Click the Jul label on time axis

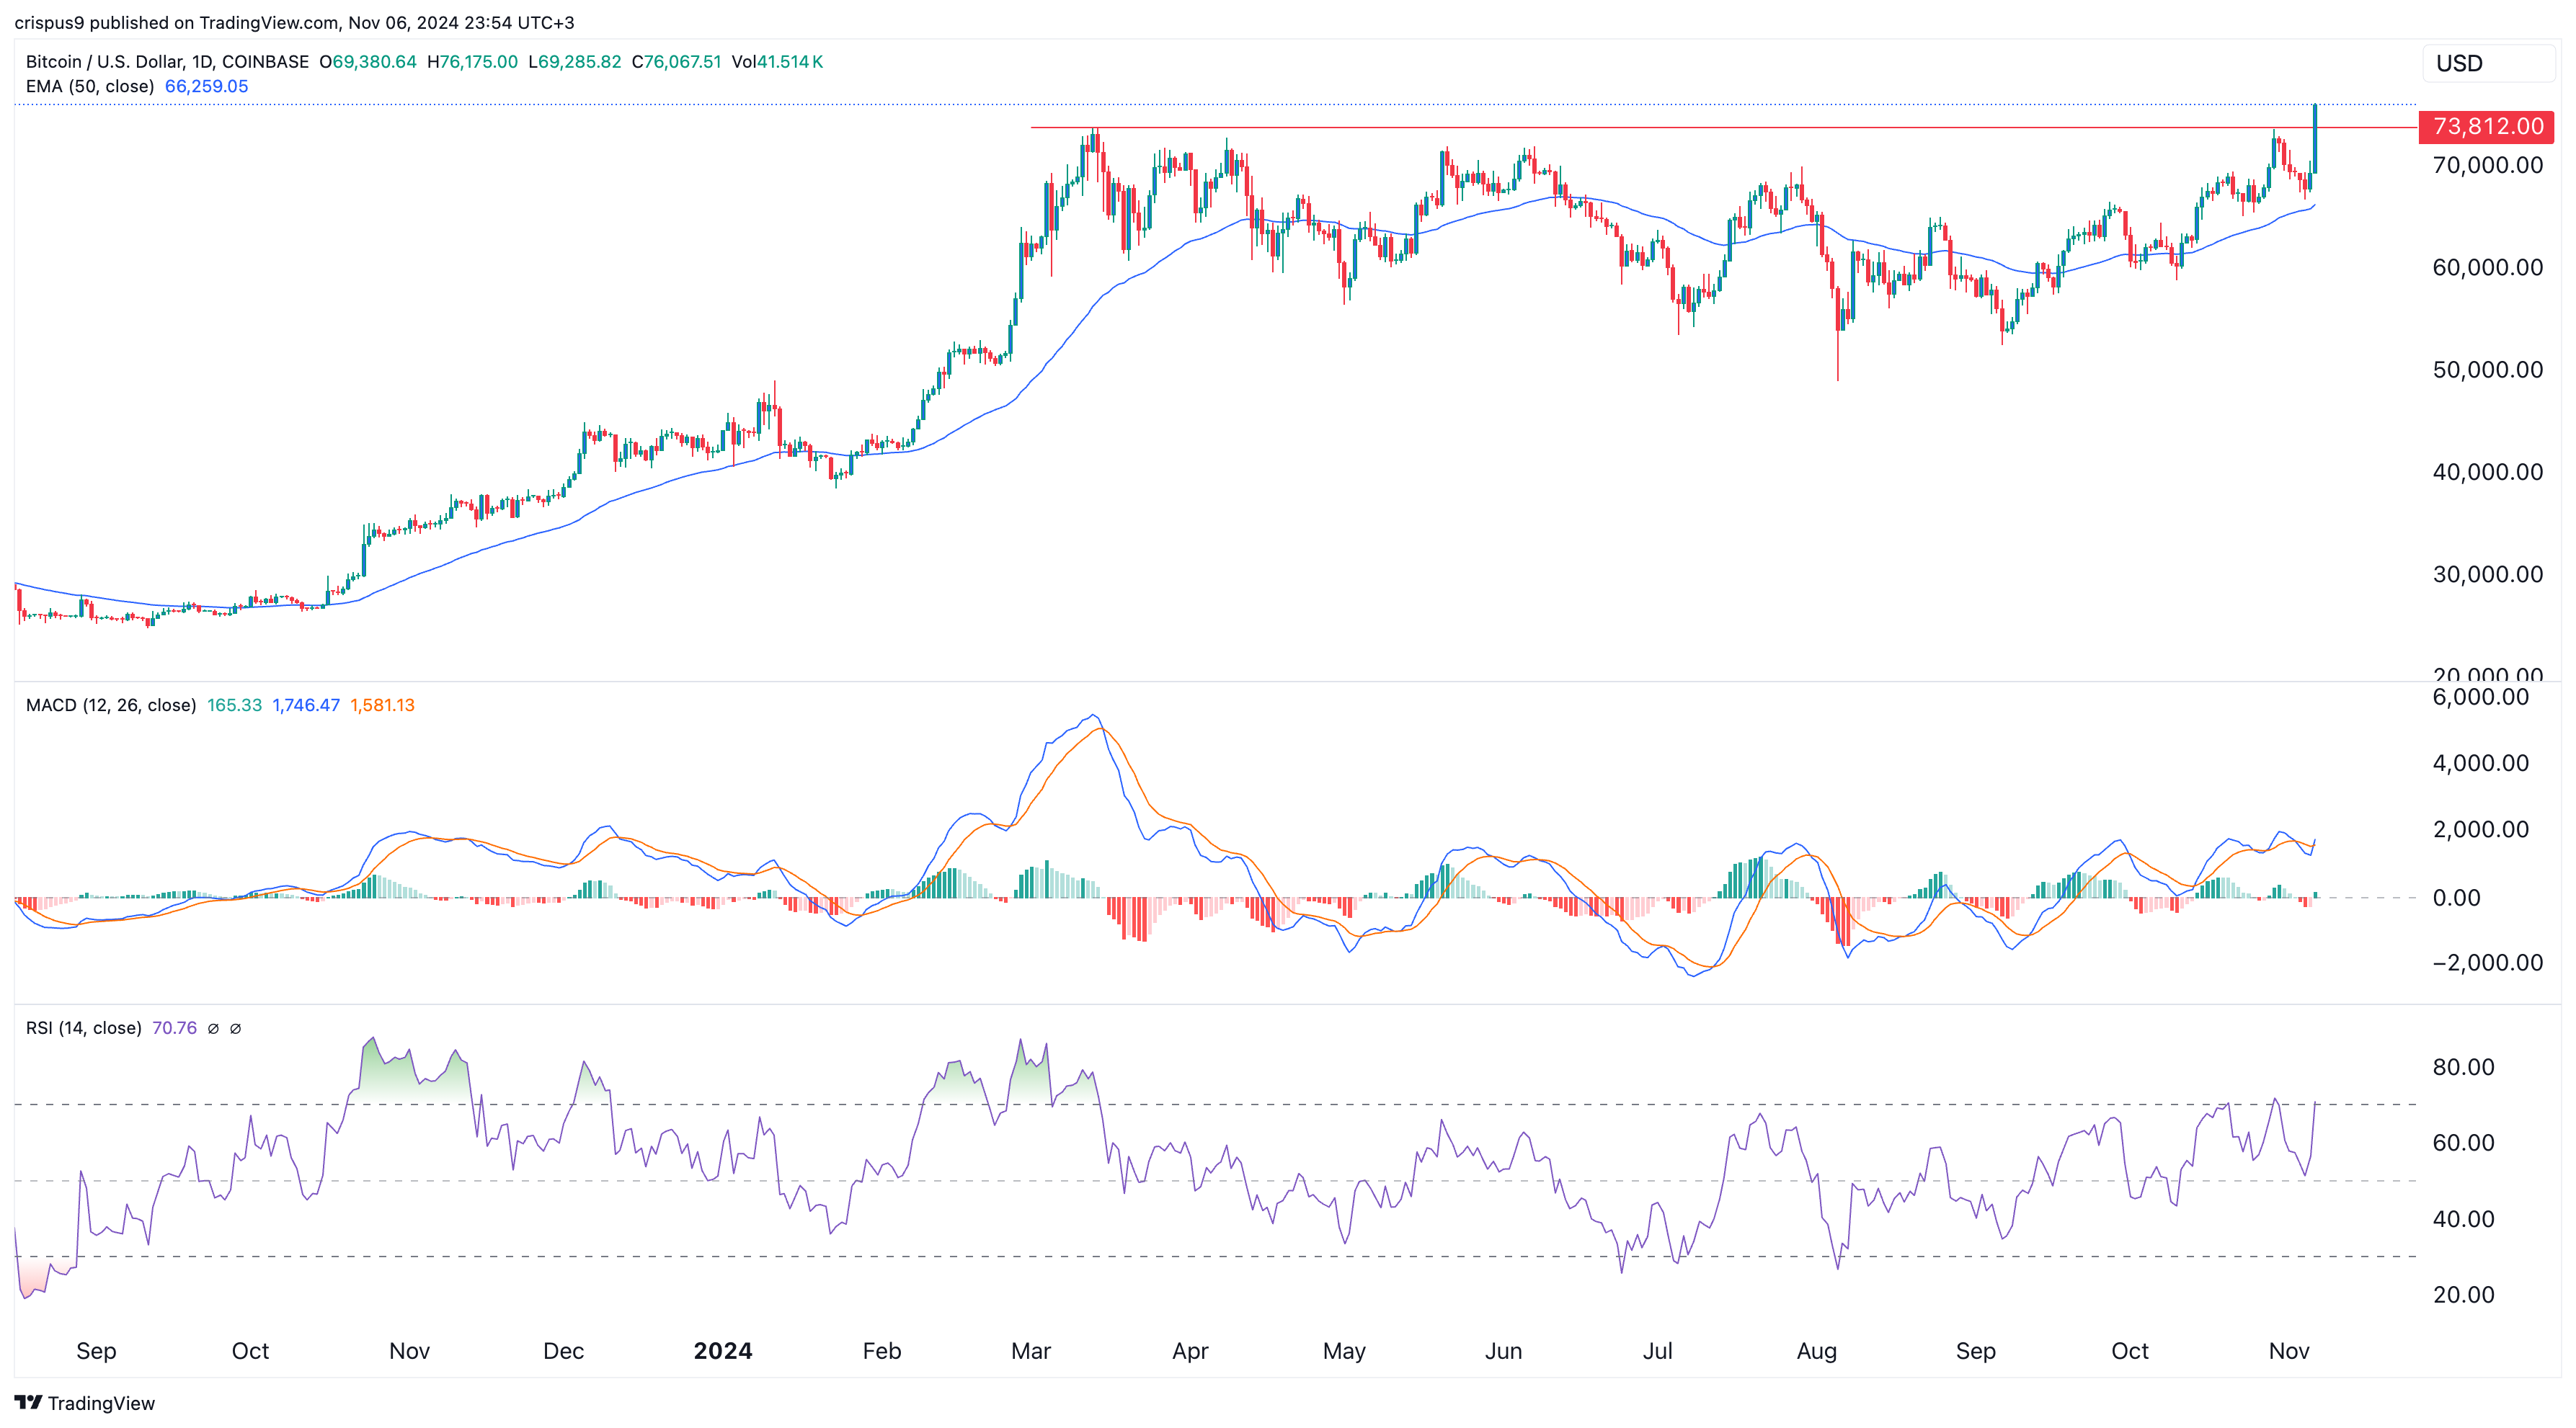1657,1351
